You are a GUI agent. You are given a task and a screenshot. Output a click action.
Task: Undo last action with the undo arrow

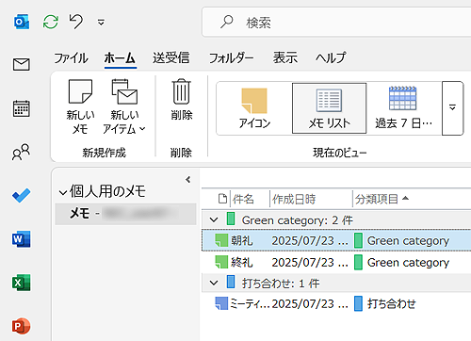76,22
